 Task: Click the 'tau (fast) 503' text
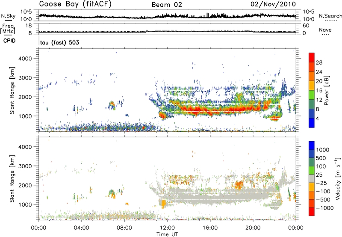[x=59, y=42]
